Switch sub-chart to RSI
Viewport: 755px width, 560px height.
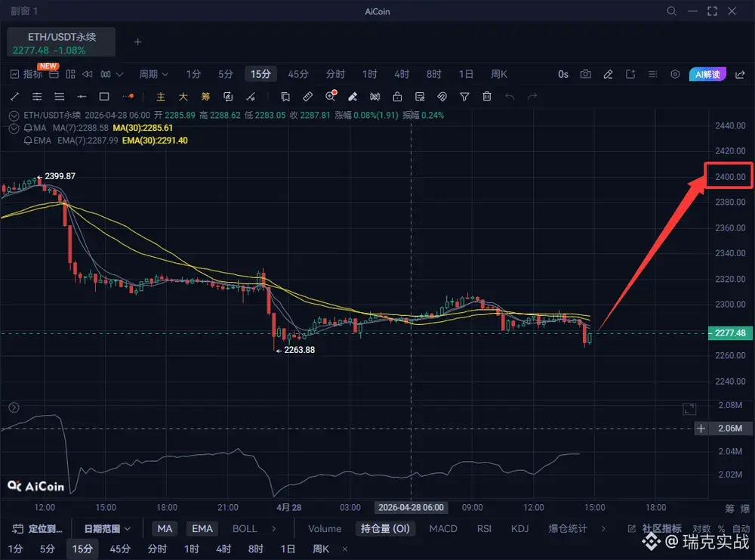pos(484,529)
